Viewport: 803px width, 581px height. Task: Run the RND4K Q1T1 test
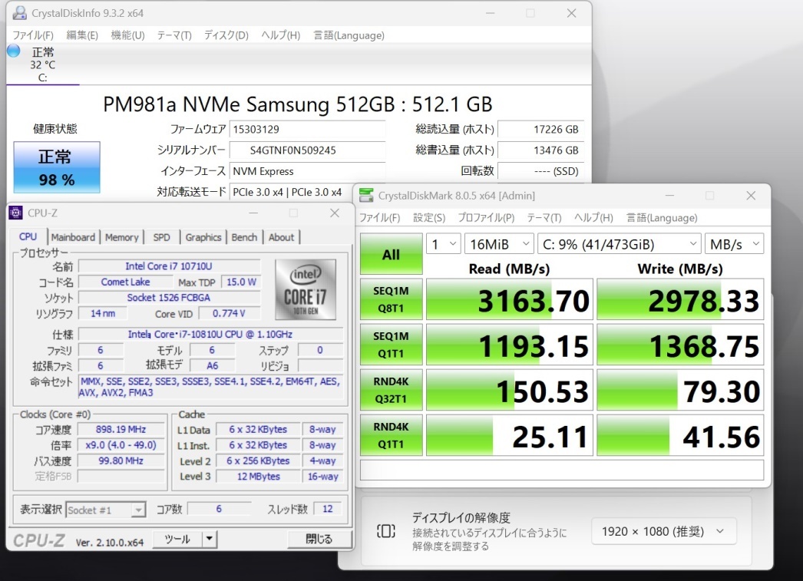[392, 435]
